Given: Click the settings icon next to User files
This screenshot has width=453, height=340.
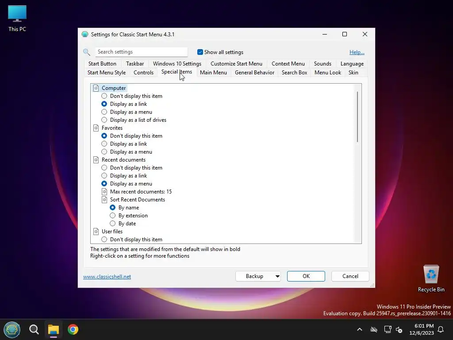Looking at the screenshot, I should [96, 231].
